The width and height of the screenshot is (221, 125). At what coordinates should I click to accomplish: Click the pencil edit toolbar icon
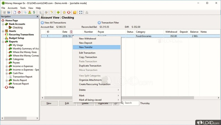tap(46, 12)
